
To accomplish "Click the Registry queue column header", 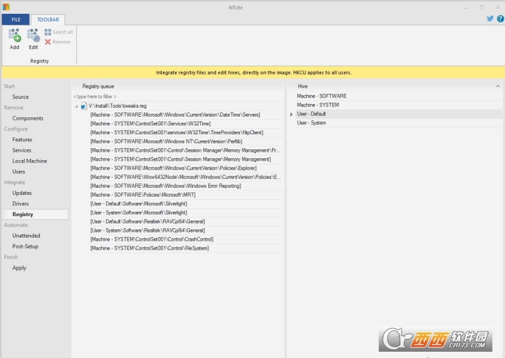I will click(x=178, y=86).
